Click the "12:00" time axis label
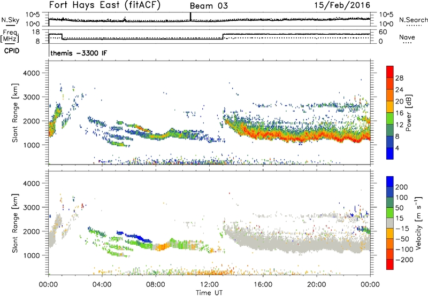Viewport: 428px width, 296px height. [x=209, y=285]
